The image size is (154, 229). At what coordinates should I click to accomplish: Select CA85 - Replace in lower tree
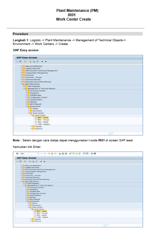click(x=41, y=217)
